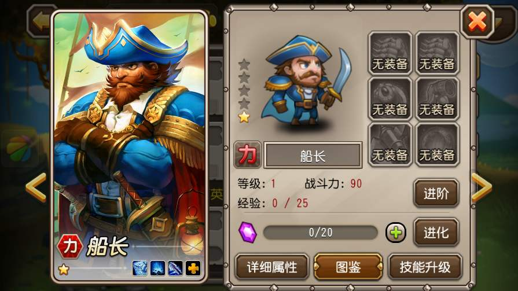This screenshot has height=291, width=518.
Task: Click the 0/20 soul stone progress bar
Action: (321, 233)
